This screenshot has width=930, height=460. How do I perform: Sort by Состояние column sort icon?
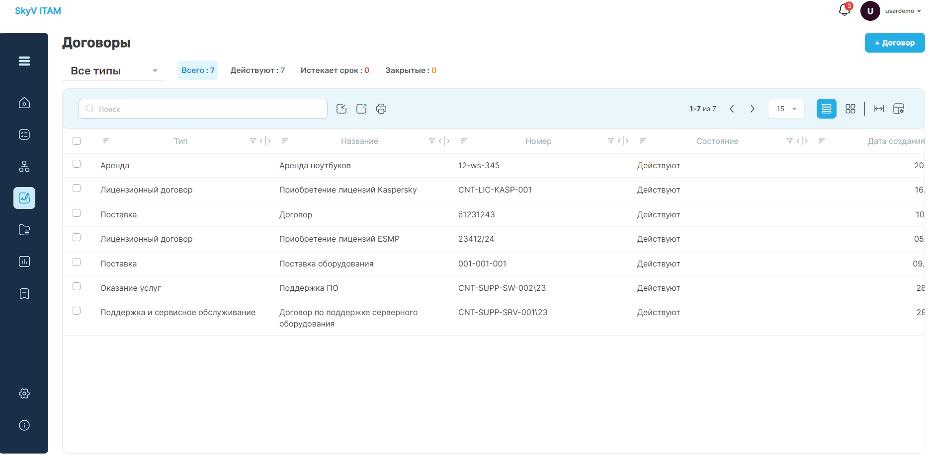coord(643,141)
